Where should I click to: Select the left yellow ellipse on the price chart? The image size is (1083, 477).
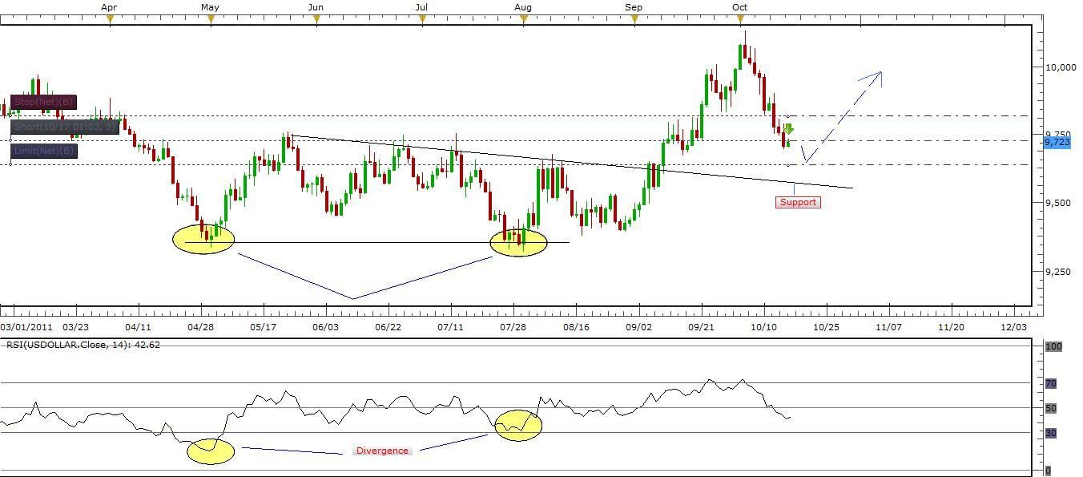click(203, 238)
